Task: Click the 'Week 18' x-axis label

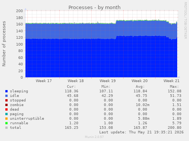Action: 76,81
